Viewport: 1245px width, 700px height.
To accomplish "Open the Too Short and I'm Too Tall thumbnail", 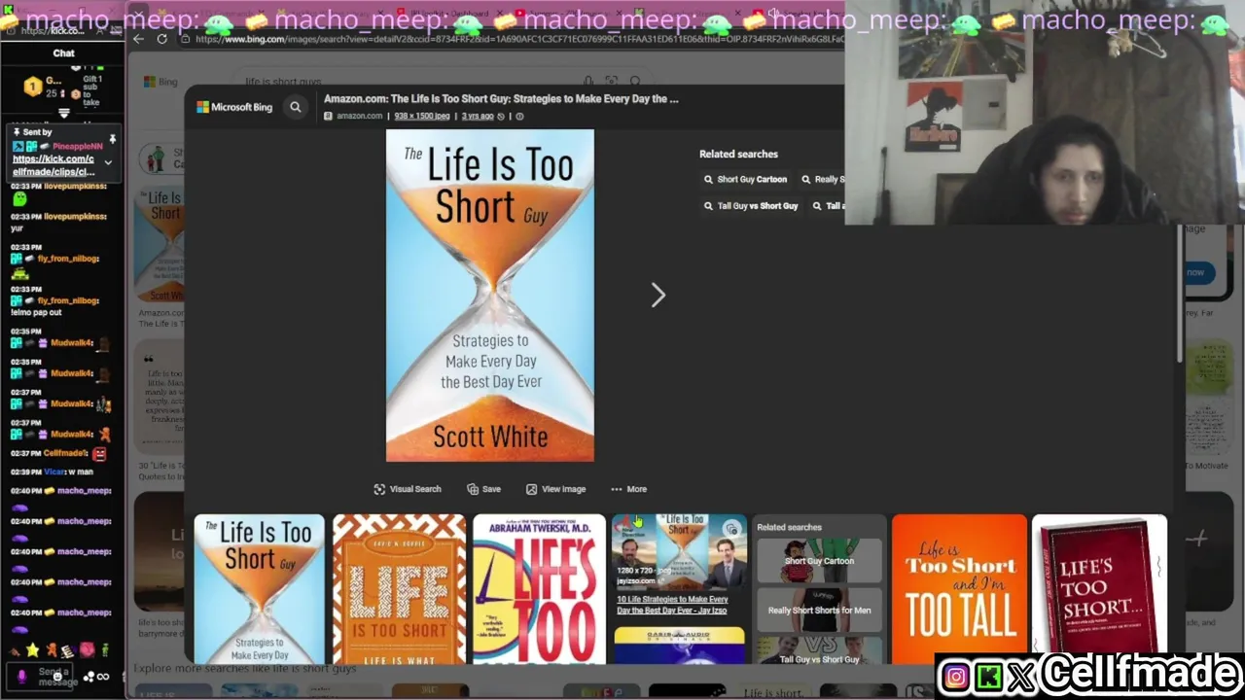I will click(x=959, y=589).
